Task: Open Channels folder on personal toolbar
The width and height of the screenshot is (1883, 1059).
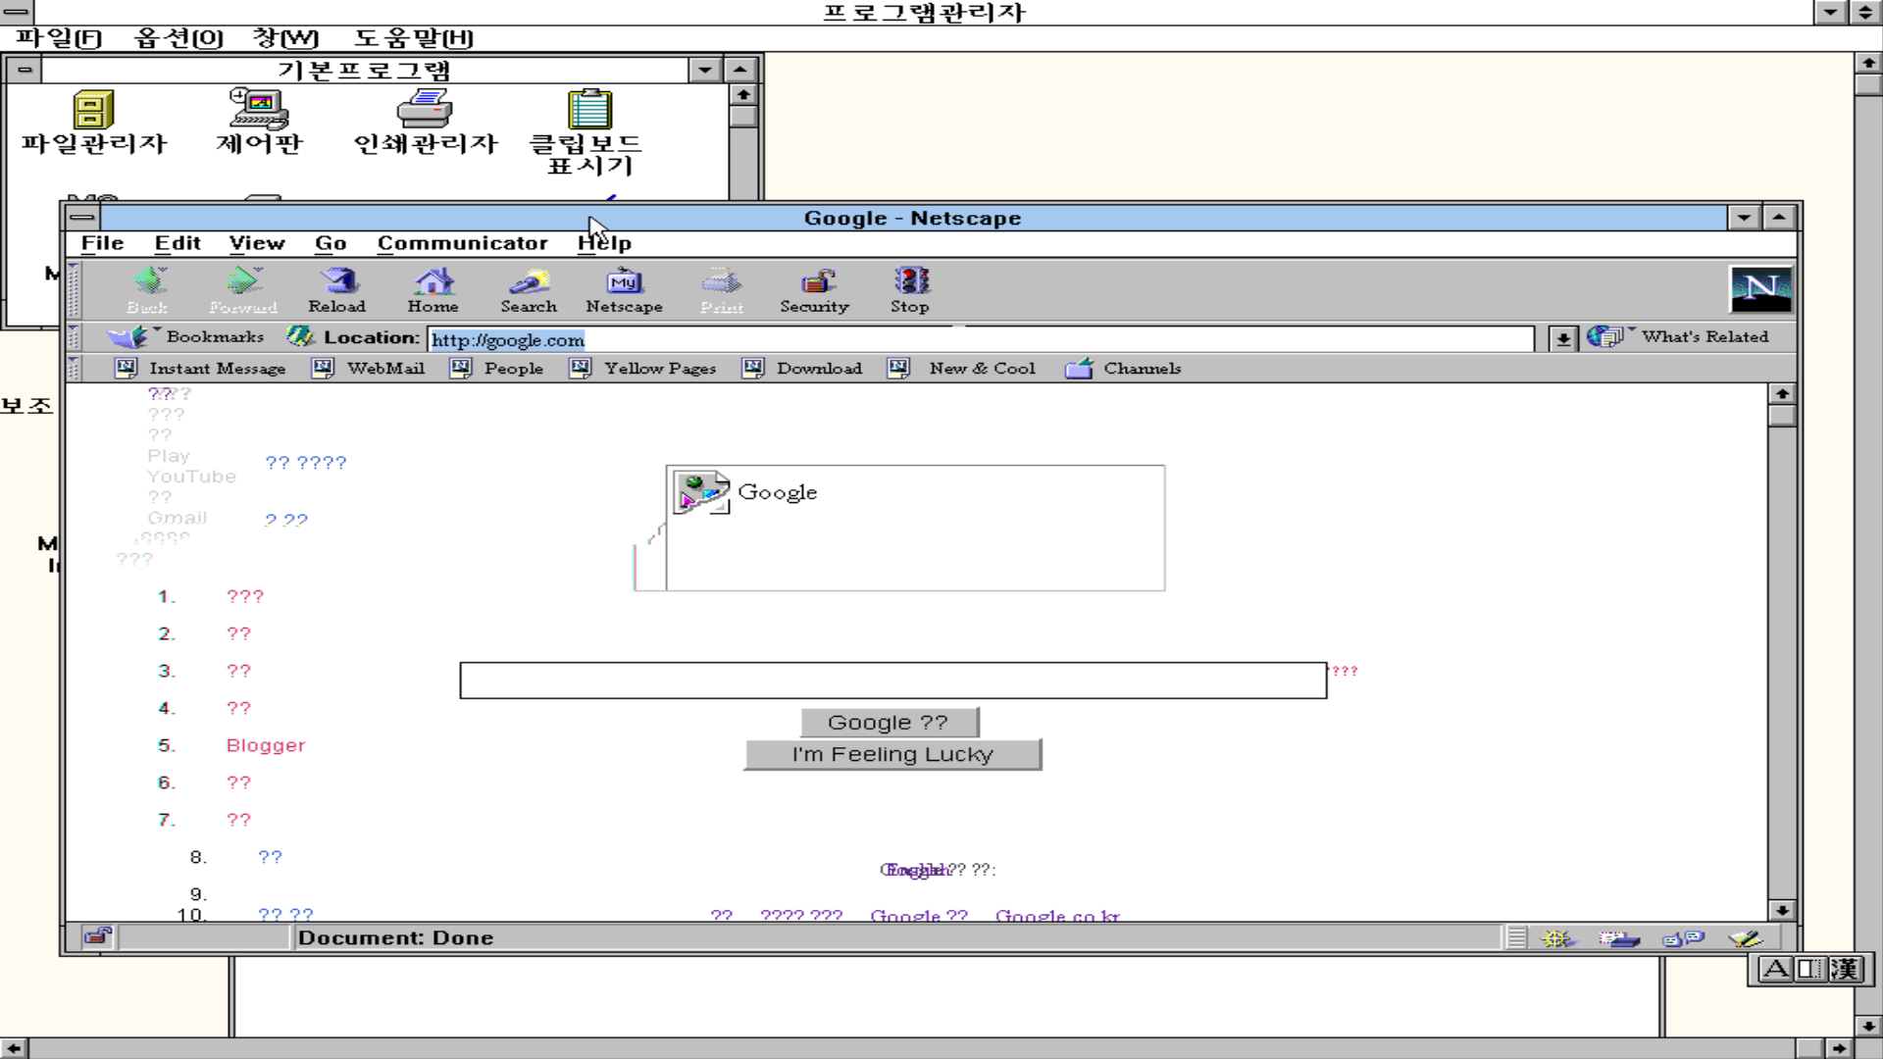Action: 1124,368
